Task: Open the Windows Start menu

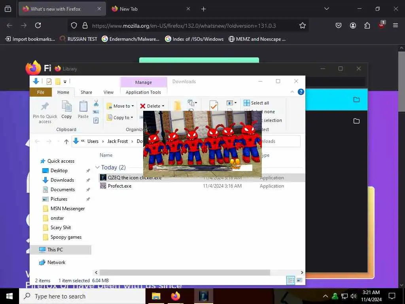Action: click(x=9, y=296)
